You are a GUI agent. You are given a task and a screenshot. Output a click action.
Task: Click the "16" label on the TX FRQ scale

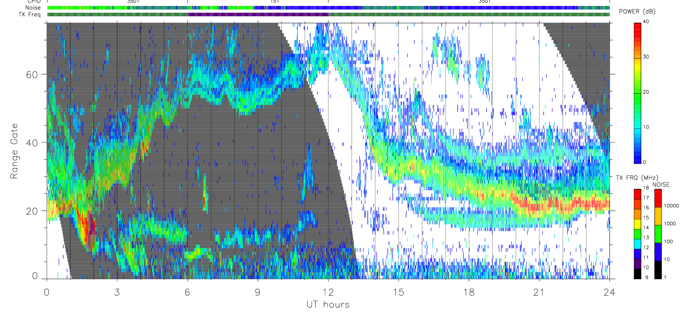pos(646,208)
